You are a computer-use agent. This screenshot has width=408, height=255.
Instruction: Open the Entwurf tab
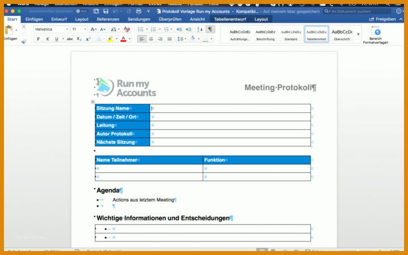click(x=59, y=19)
